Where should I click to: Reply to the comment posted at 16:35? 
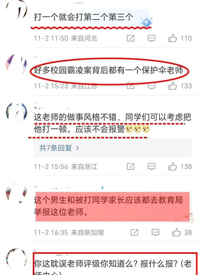click(x=155, y=232)
